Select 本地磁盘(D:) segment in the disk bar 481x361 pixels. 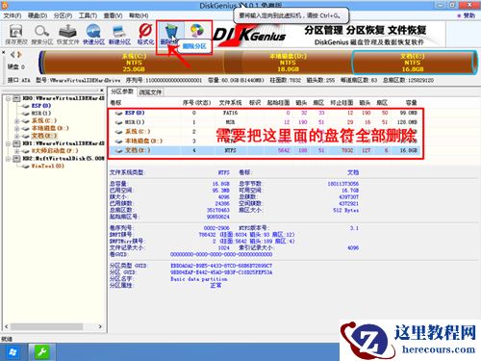coord(288,63)
